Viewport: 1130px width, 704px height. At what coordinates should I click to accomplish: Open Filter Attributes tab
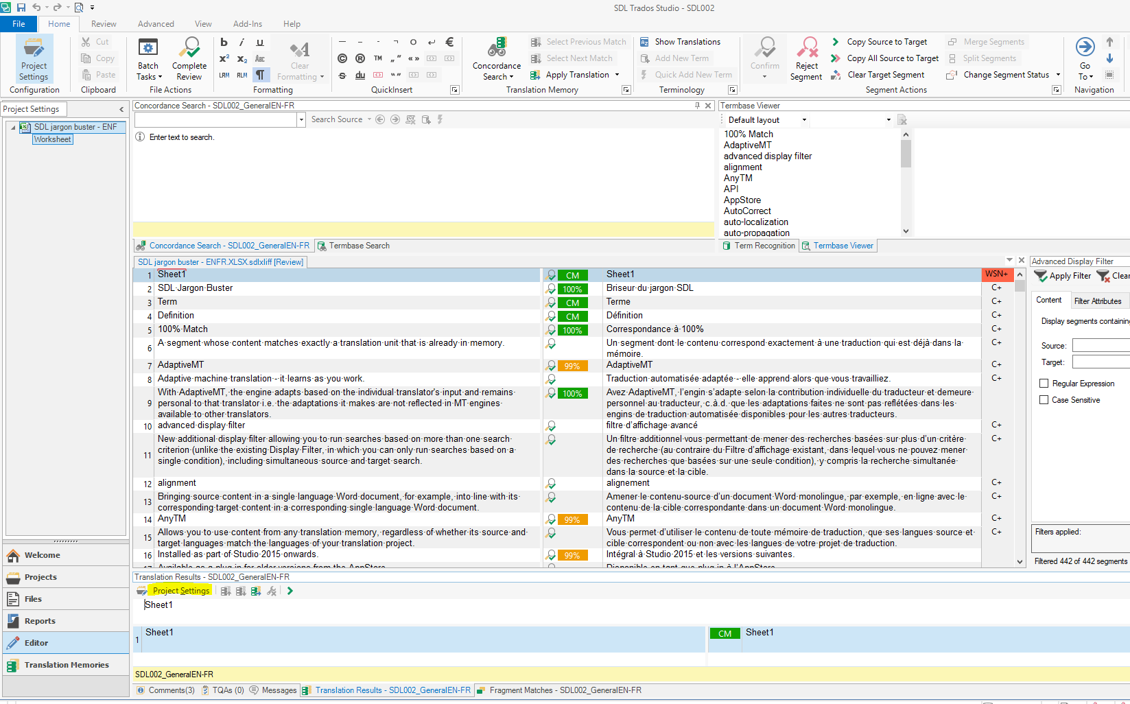click(1097, 301)
